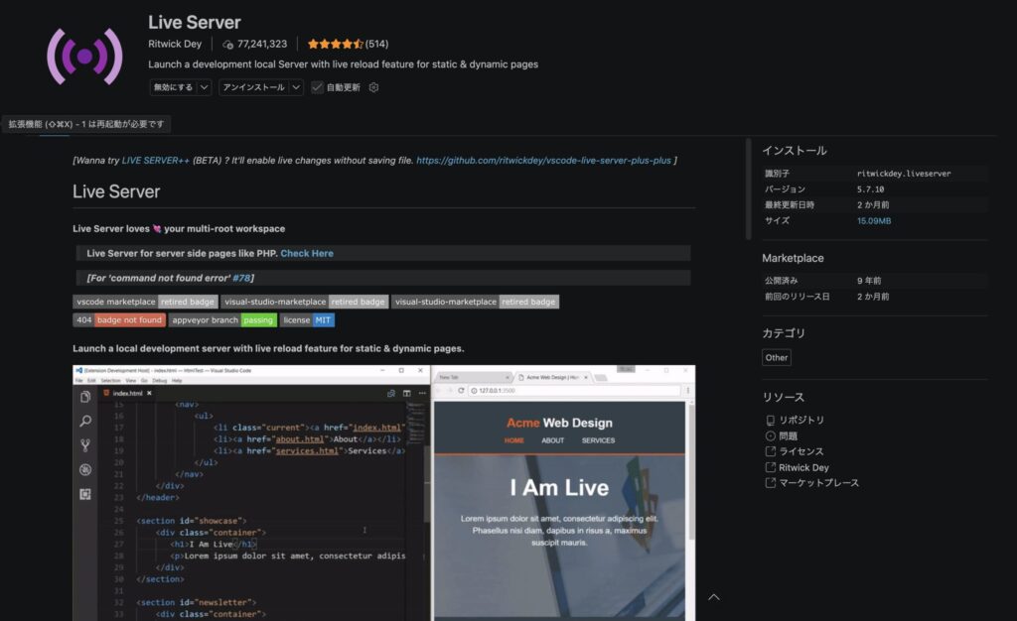Expand the 無効にする dropdown arrow

204,87
